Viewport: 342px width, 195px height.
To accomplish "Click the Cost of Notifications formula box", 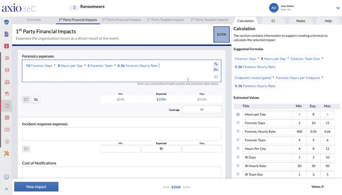I will (x=122, y=173).
